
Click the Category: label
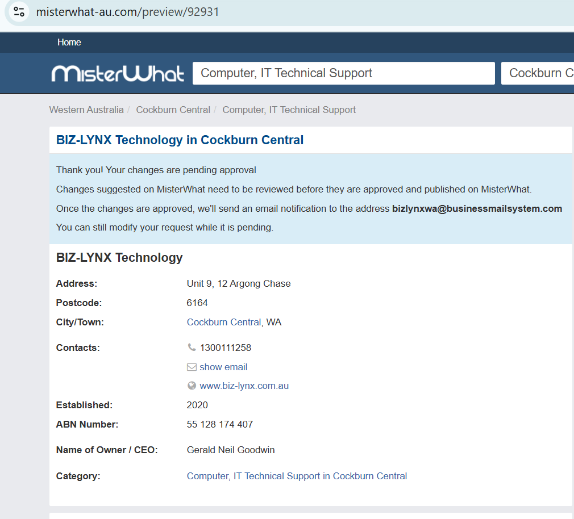click(78, 476)
